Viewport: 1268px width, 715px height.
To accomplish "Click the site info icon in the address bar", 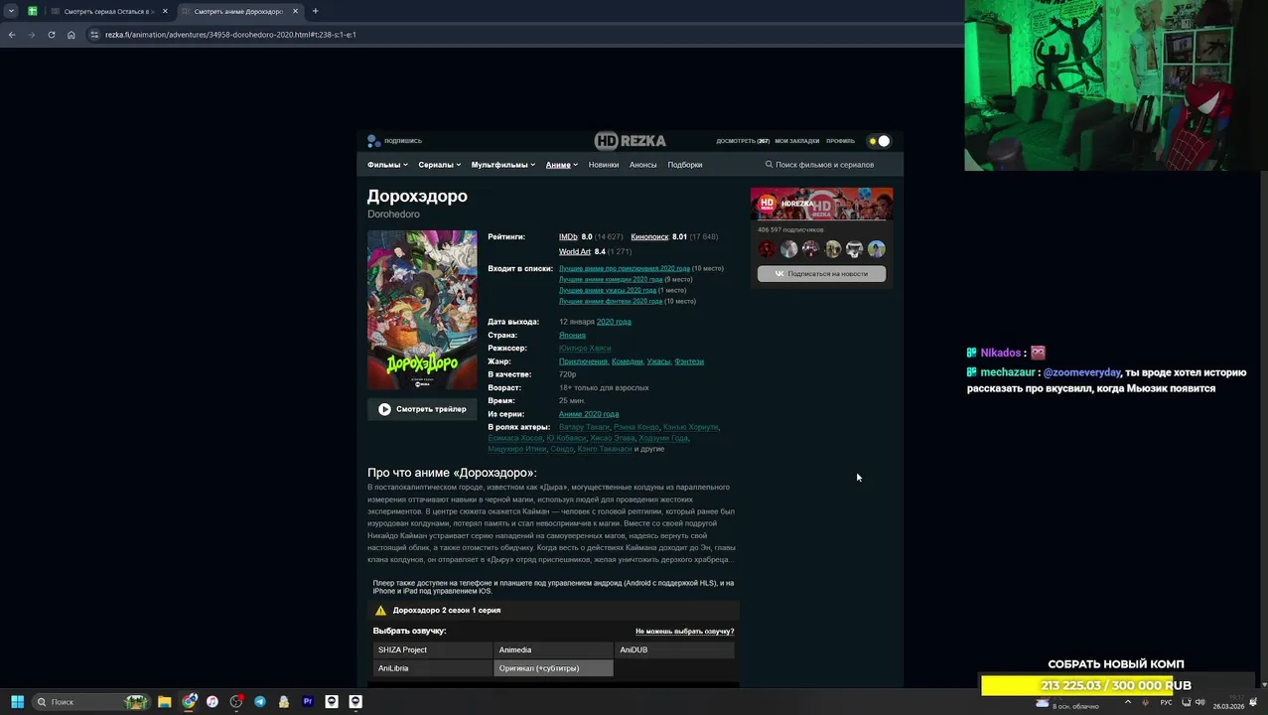I will tap(94, 35).
